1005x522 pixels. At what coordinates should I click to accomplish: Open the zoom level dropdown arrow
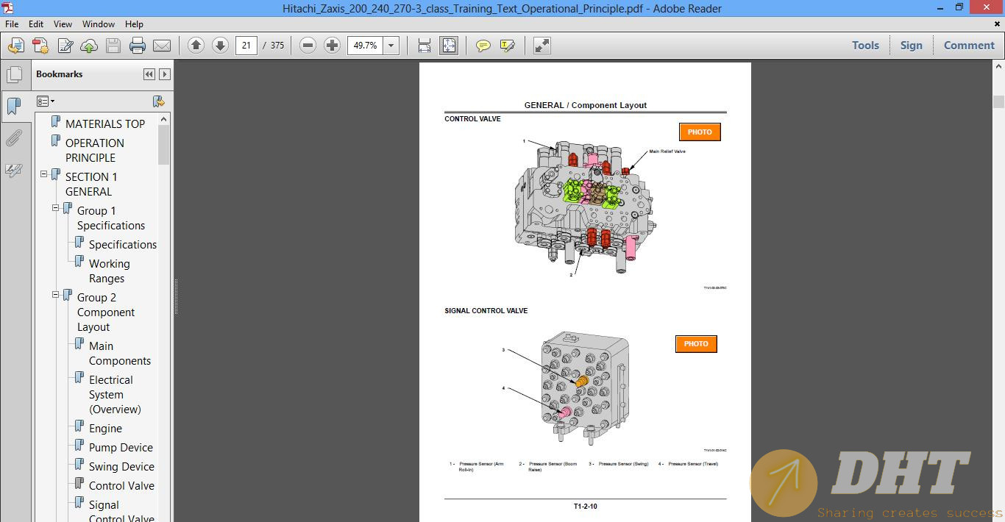click(x=391, y=46)
